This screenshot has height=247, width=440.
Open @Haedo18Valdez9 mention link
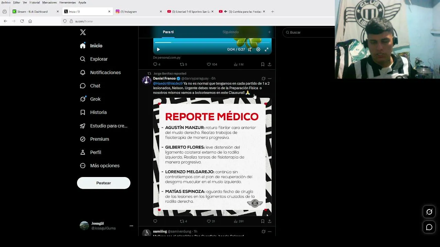(168, 83)
